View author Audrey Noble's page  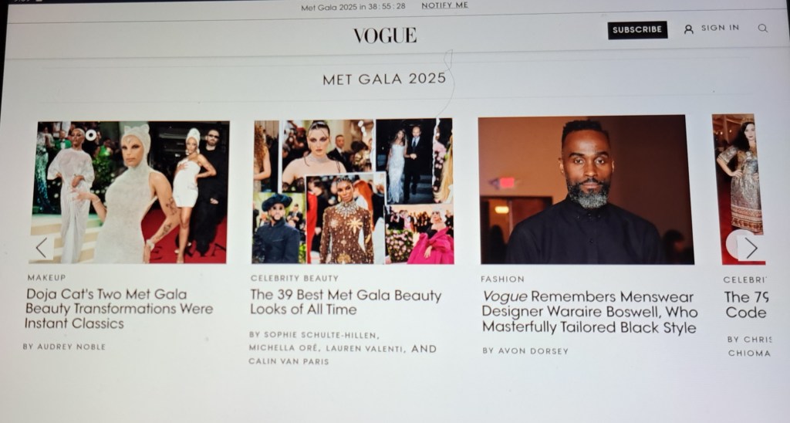(64, 347)
